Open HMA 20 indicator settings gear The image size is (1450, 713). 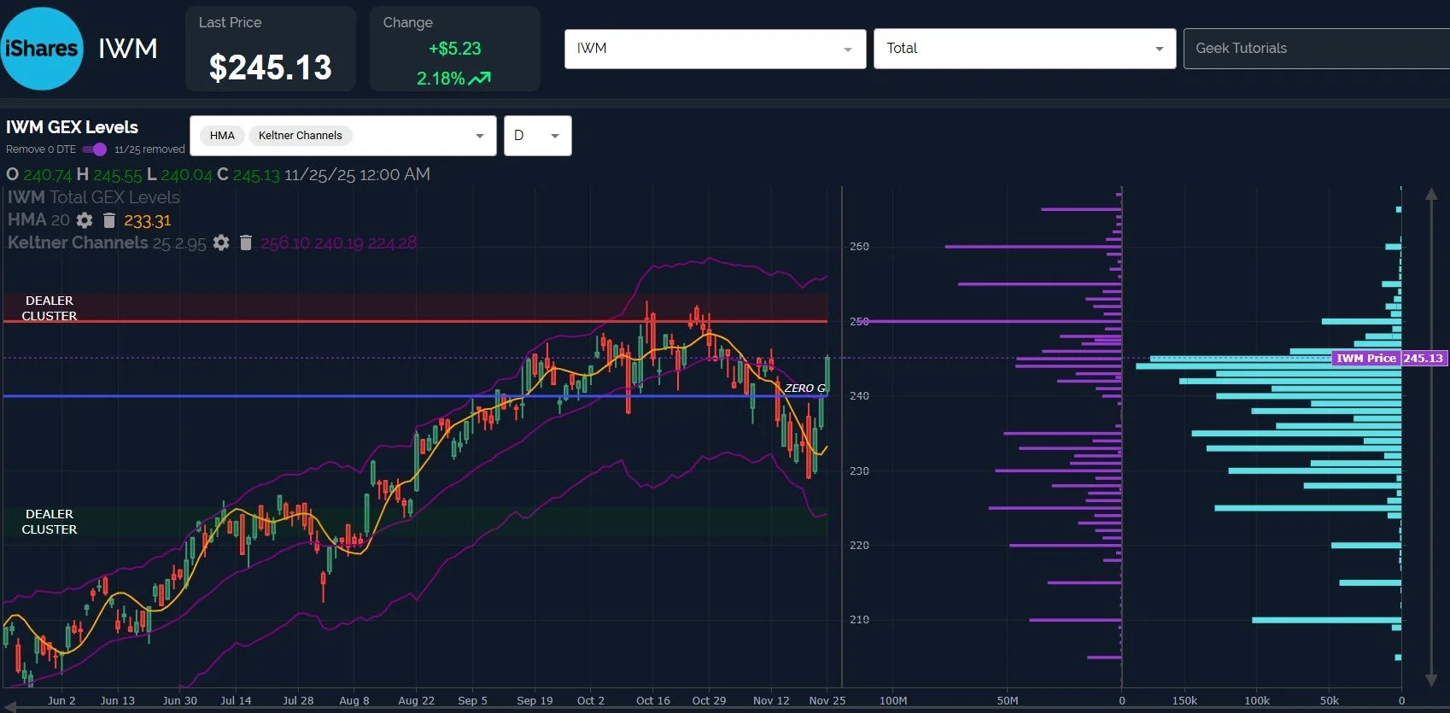click(x=85, y=220)
